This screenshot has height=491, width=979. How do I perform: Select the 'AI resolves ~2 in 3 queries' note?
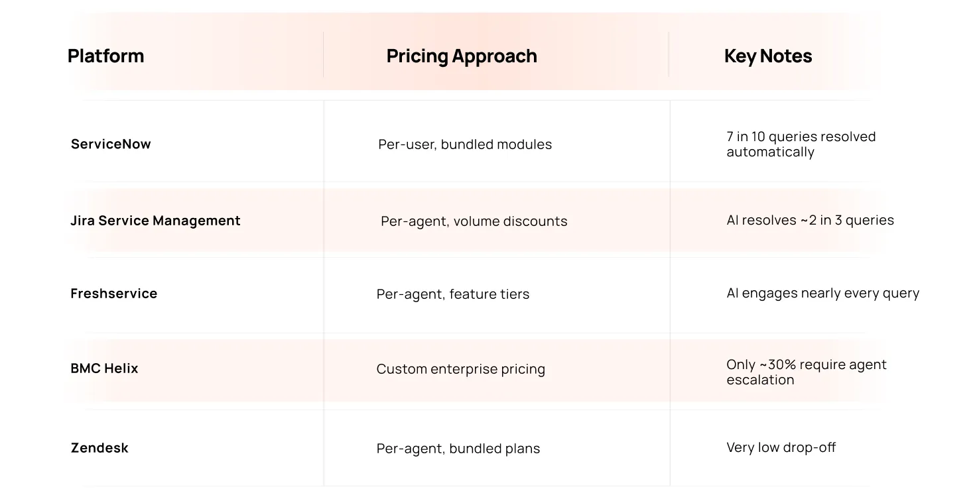coord(810,220)
